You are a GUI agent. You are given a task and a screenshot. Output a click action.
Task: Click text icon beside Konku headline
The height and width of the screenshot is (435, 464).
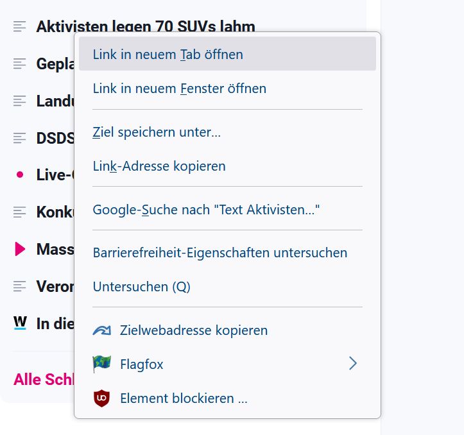[21, 212]
